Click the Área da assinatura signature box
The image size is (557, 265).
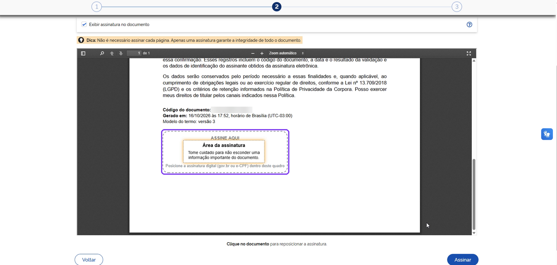tap(224, 151)
